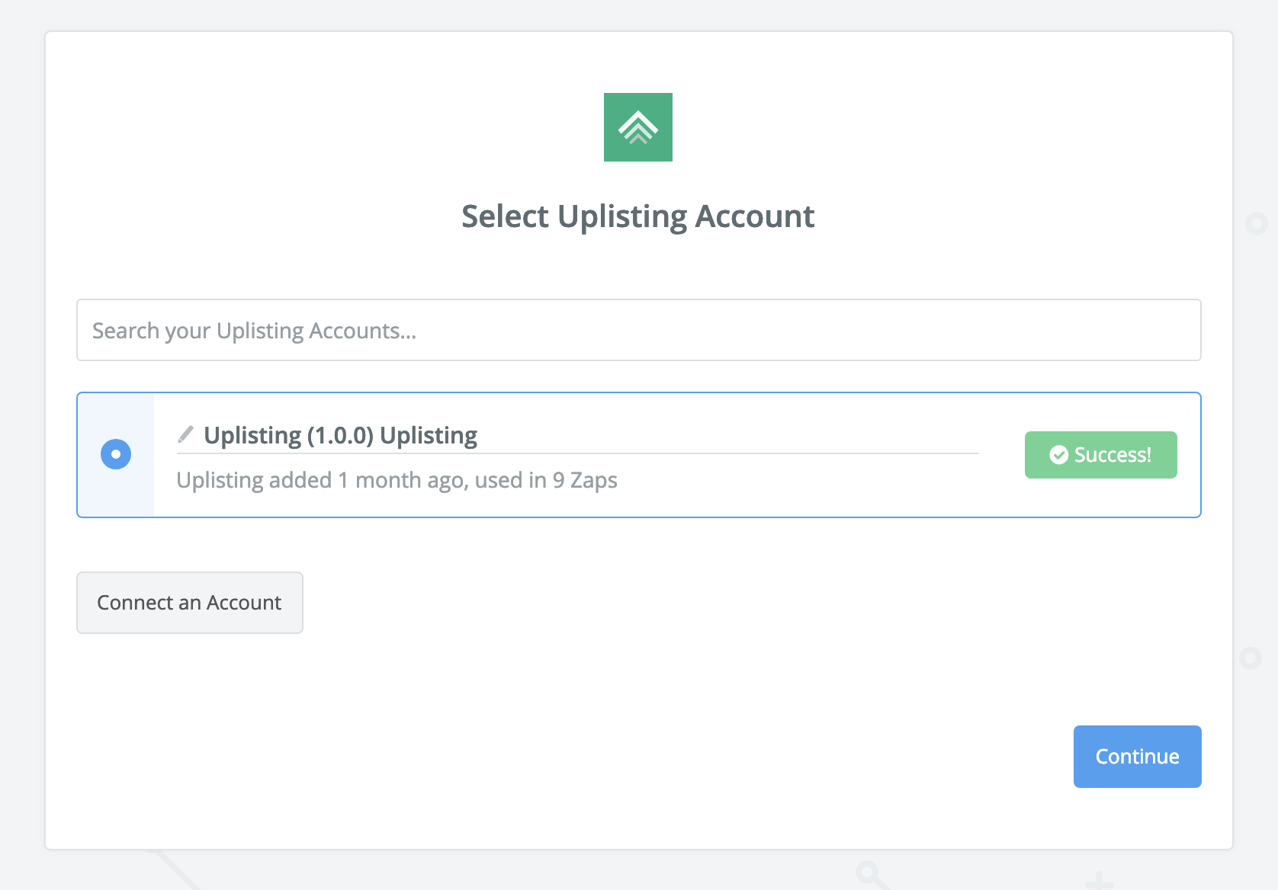Click the green Success! test button

pos(1100,455)
